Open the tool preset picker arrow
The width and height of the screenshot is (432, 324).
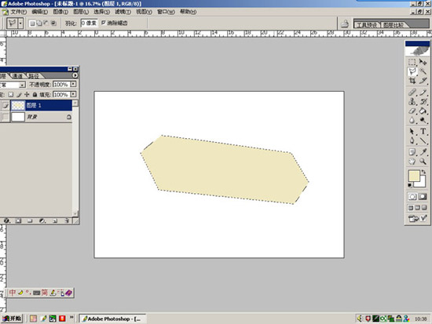tap(20, 23)
